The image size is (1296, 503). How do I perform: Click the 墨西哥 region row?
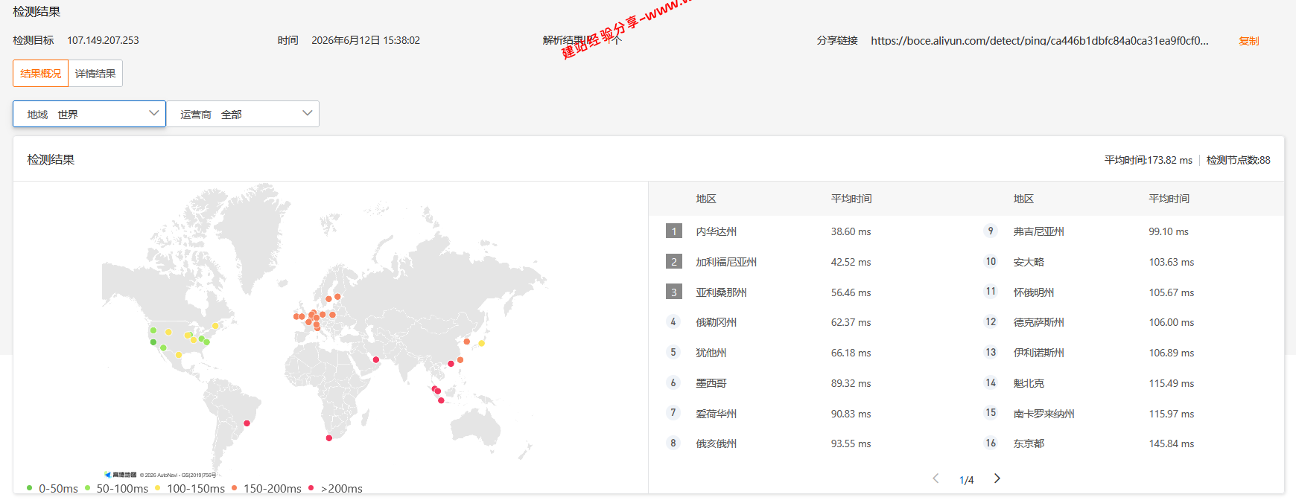point(807,383)
